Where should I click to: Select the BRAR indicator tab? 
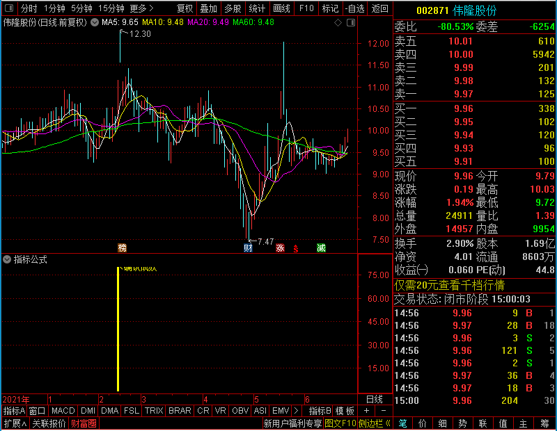point(180,411)
